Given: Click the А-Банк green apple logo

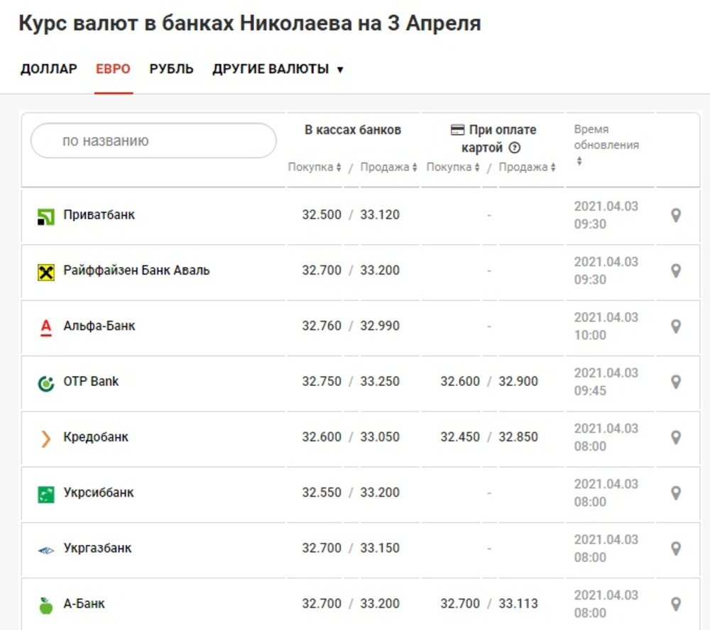Looking at the screenshot, I should [x=45, y=606].
